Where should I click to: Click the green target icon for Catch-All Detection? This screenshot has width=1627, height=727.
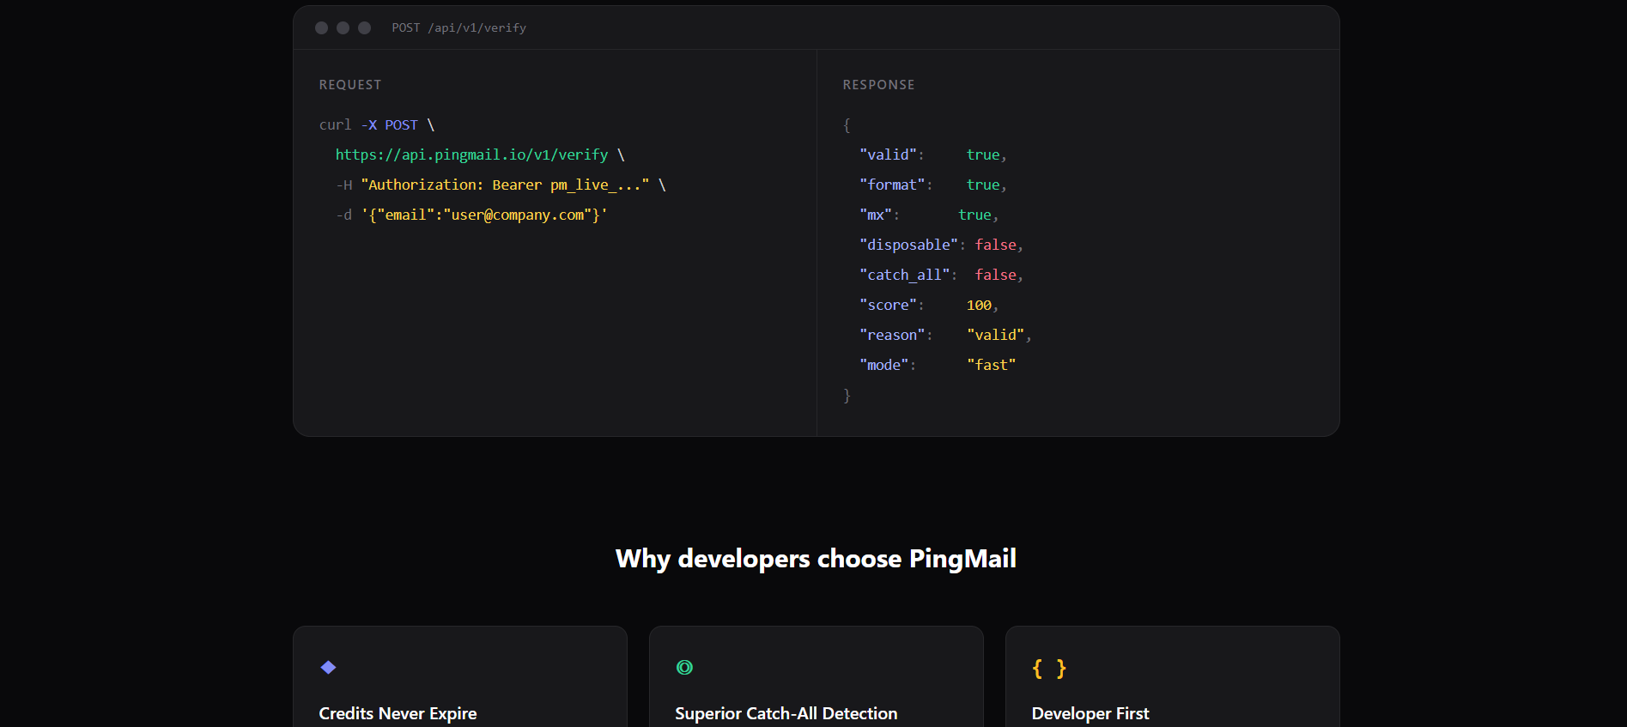(684, 668)
